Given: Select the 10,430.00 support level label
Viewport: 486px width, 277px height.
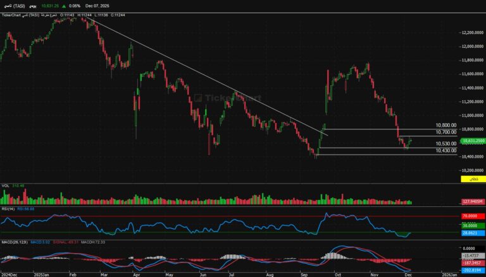Looking at the screenshot, I should pyautogui.click(x=445, y=150).
